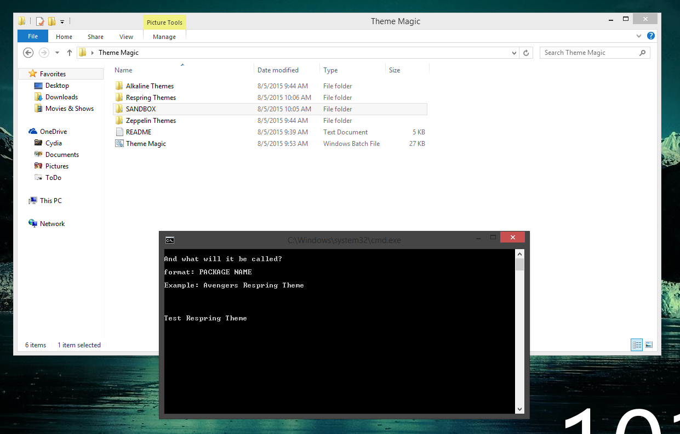The height and width of the screenshot is (434, 680).
Task: Open Explorer Help question mark icon
Action: click(x=651, y=36)
